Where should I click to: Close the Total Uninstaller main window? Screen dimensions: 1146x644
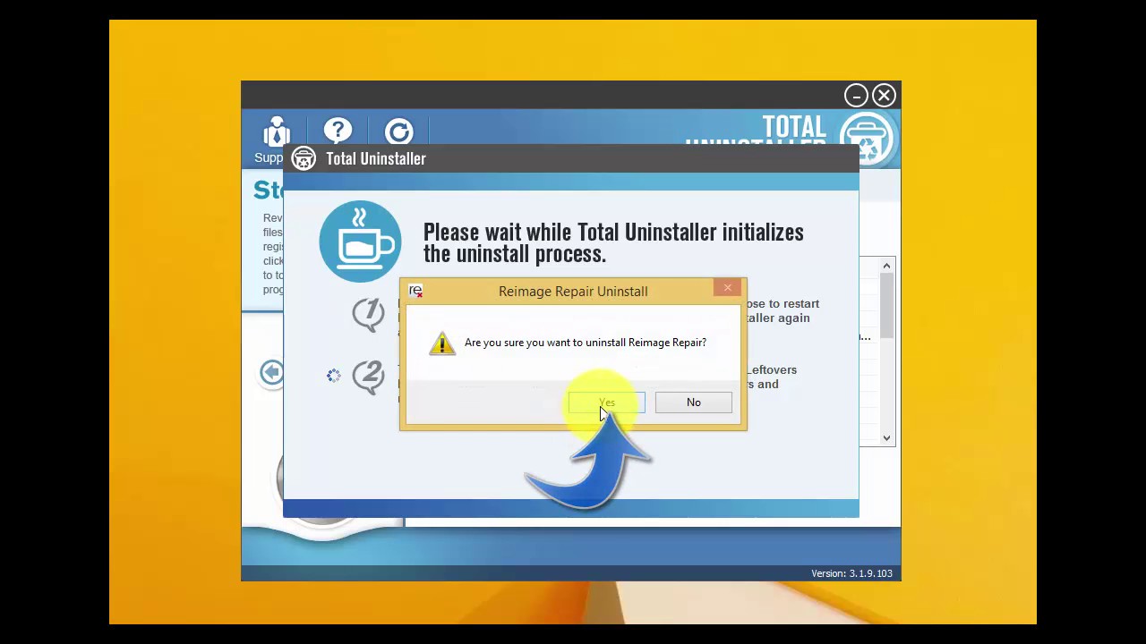click(884, 95)
